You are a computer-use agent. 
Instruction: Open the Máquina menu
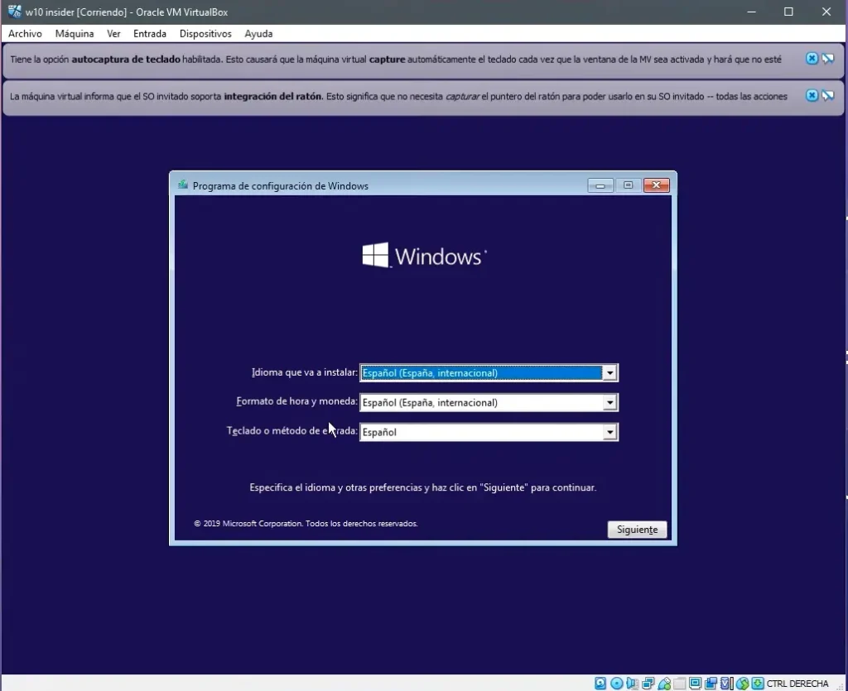point(74,33)
